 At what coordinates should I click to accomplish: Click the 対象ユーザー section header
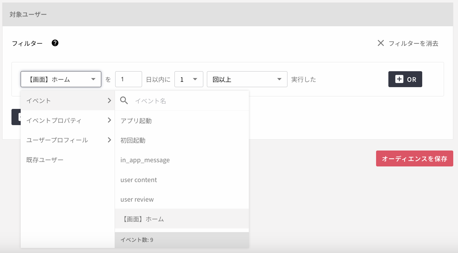(228, 15)
